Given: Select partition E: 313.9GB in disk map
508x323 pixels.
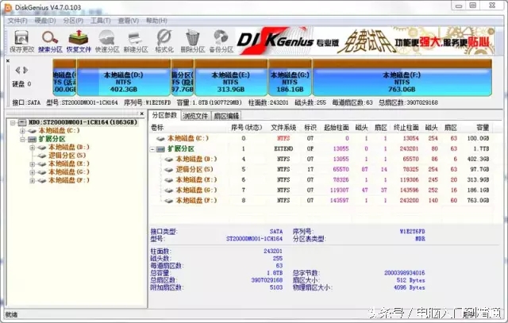Looking at the screenshot, I should [231, 78].
